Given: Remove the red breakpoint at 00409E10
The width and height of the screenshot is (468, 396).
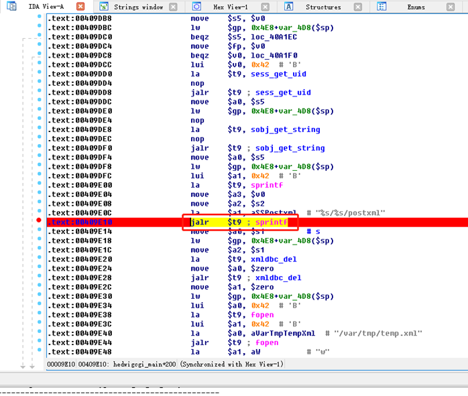Looking at the screenshot, I should pyautogui.click(x=38, y=220).
